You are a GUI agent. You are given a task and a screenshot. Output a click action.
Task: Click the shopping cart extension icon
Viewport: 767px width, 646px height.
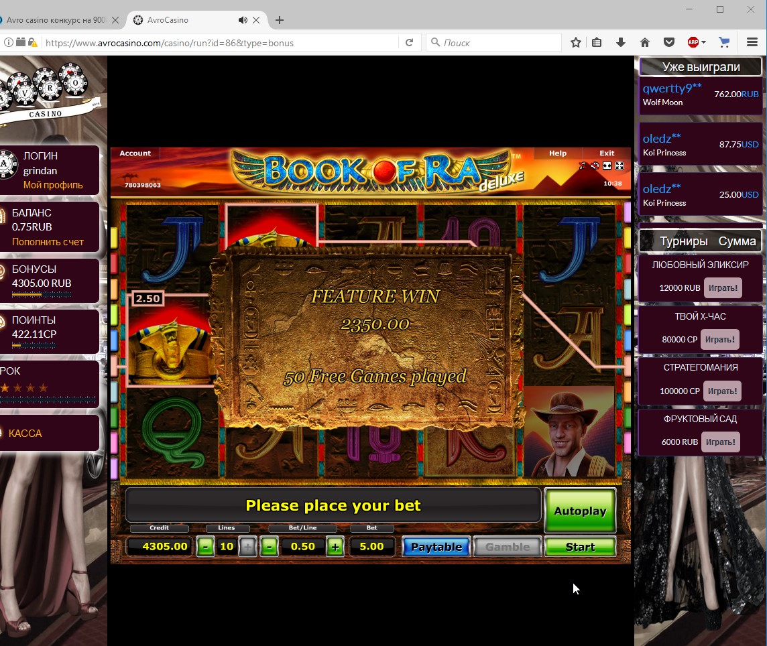[725, 42]
